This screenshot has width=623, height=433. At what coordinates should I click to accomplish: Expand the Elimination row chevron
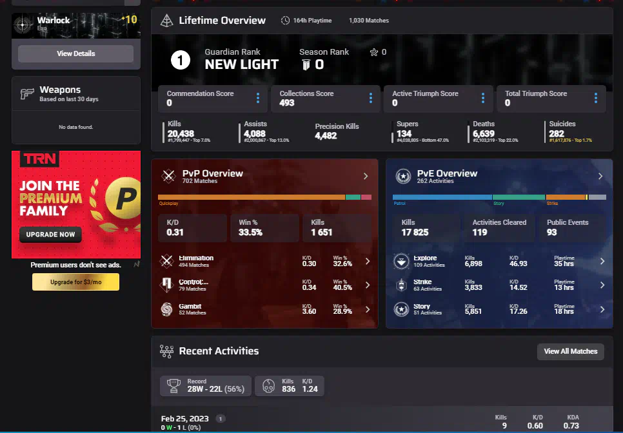(368, 261)
